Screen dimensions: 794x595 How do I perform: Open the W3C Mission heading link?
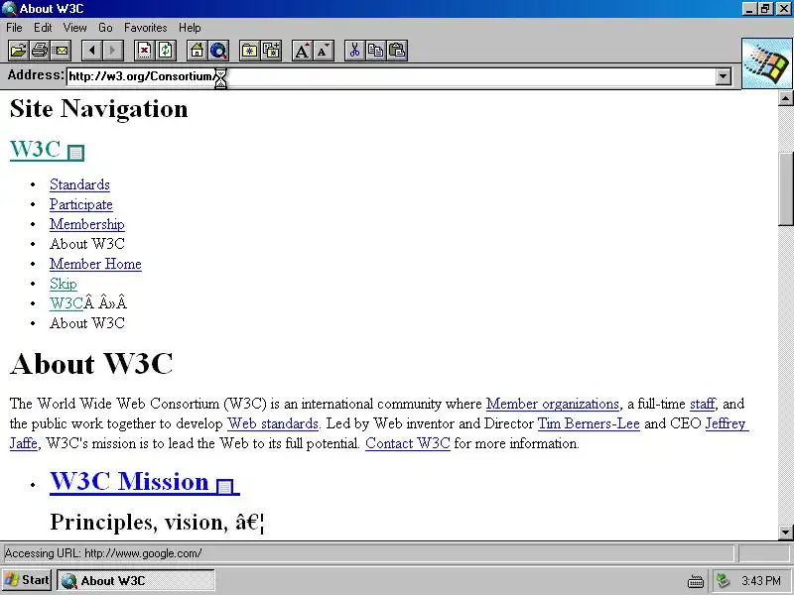[129, 481]
